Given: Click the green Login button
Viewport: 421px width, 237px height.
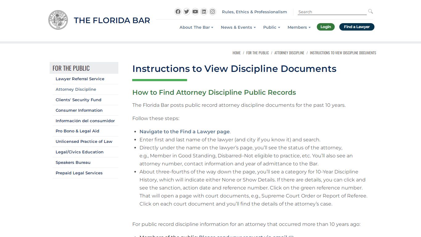Looking at the screenshot, I should [325, 27].
